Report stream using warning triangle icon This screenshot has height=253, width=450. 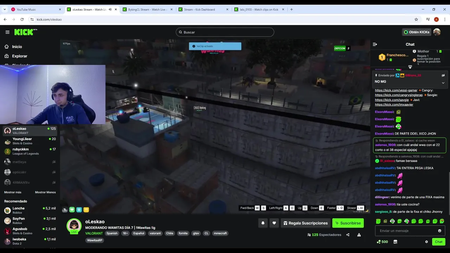tap(359, 235)
